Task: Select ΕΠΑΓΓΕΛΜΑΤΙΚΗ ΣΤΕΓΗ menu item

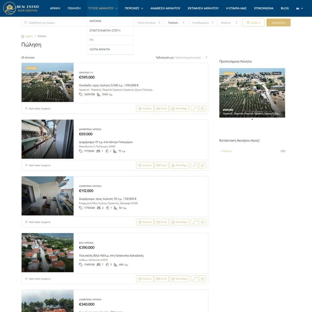Action: [110, 31]
